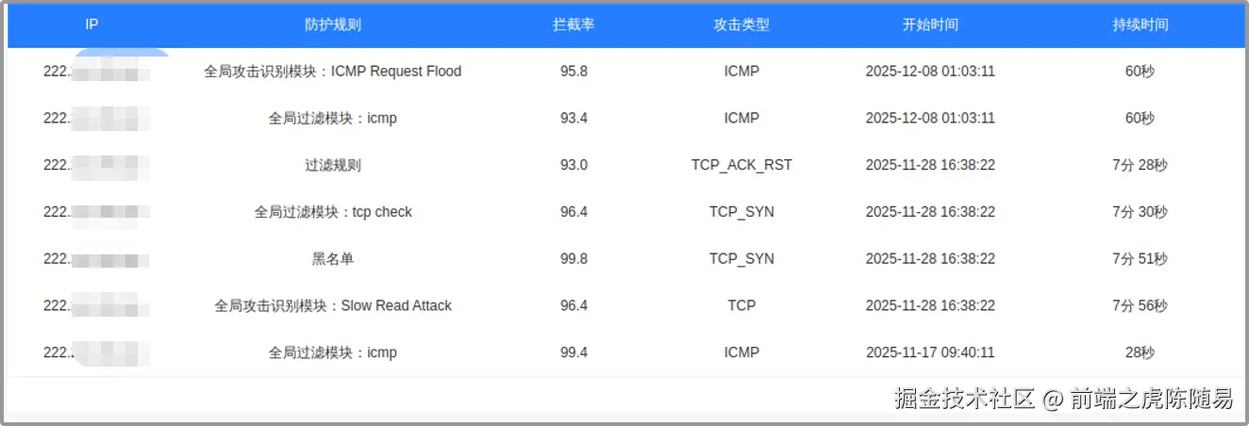
Task: Click the 拦截率 column header
Action: [574, 25]
